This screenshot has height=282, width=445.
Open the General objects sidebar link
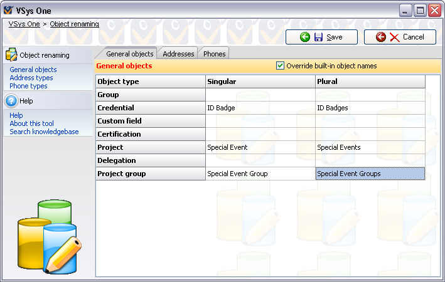[33, 70]
